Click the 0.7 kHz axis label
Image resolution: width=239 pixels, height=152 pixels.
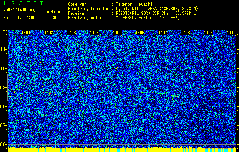3,125
